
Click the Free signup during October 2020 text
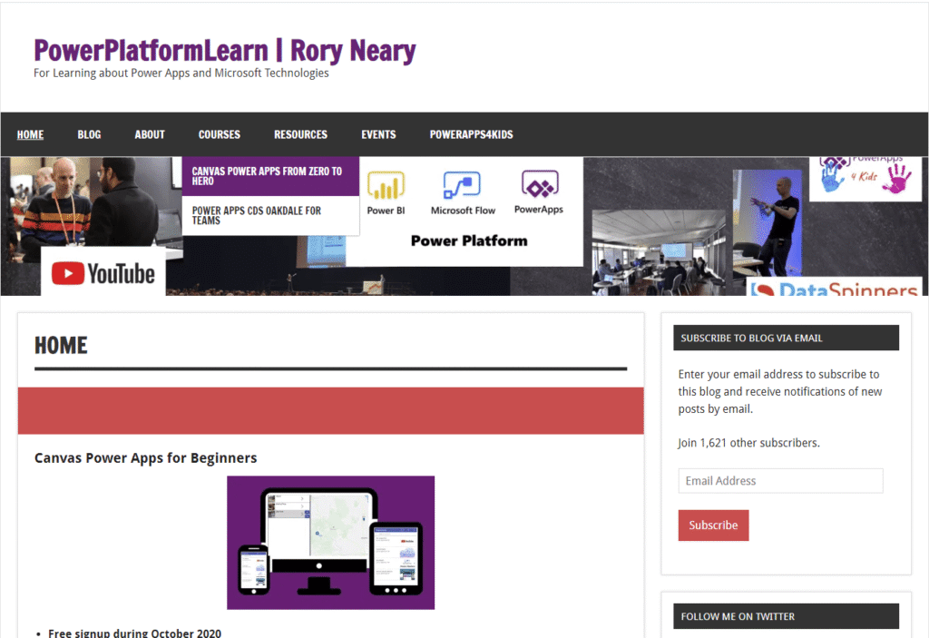pyautogui.click(x=134, y=633)
